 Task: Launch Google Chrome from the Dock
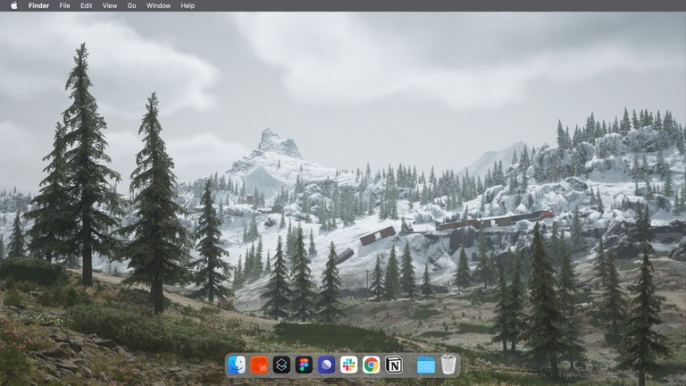click(x=371, y=365)
